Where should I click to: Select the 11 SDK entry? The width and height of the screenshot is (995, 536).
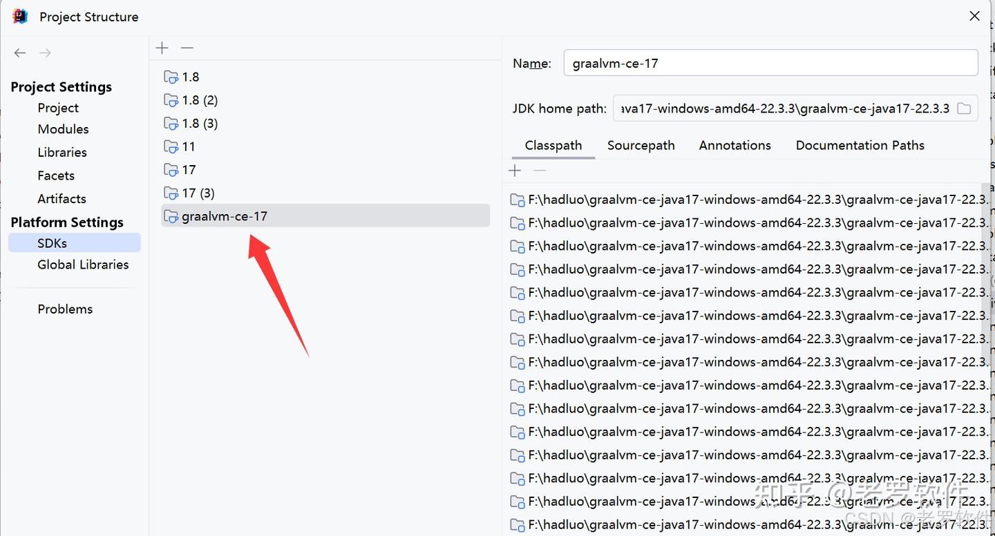coord(187,146)
